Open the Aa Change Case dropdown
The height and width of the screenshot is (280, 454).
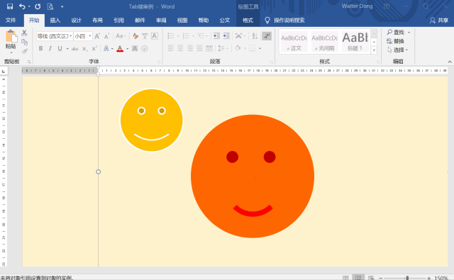[121, 36]
